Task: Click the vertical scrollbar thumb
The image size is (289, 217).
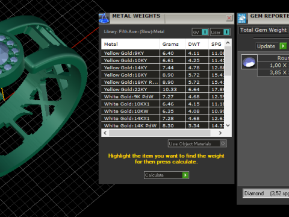Action: pos(228,61)
